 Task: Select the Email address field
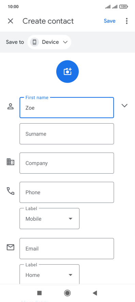coord(67,249)
